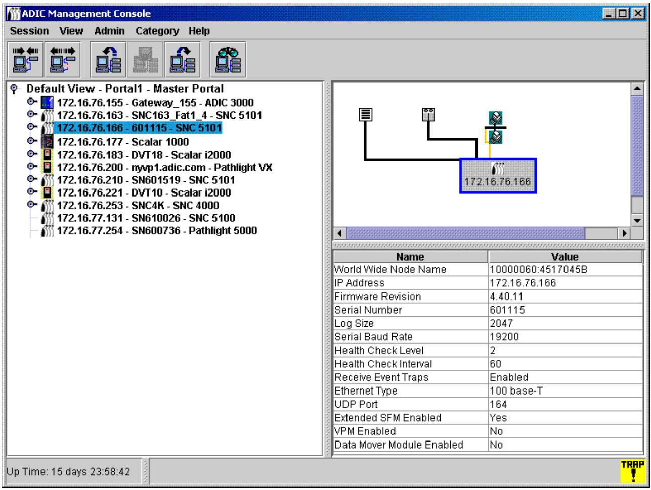The height and width of the screenshot is (490, 651).
Task: Expand the 172.16.76.221 DVT10 node
Action: pos(33,192)
